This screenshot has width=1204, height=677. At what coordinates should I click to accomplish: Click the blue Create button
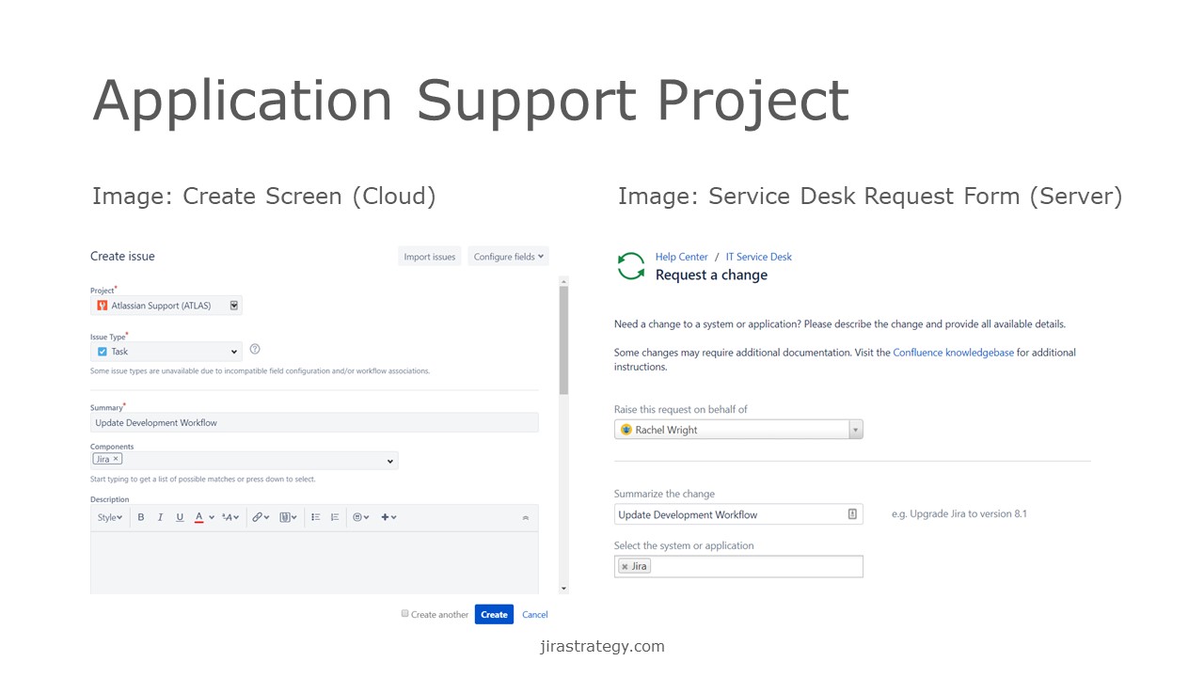tap(494, 614)
